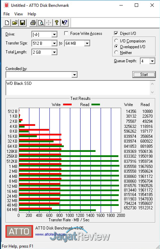Viewport: 160px width, 249px height.
Task: Click the write value 841853
Action: point(130,146)
